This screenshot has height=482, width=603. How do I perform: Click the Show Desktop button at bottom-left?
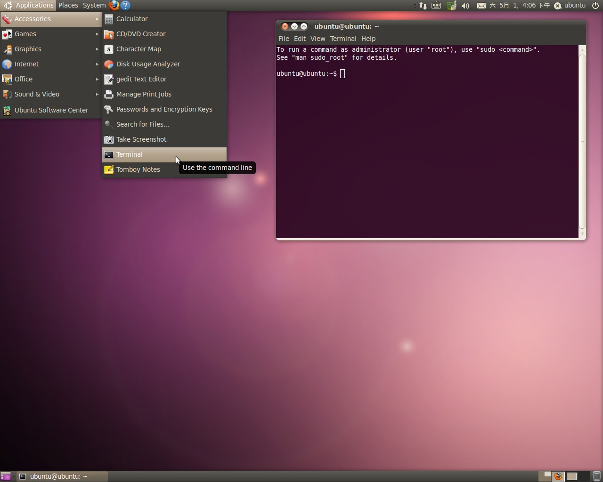(x=5, y=476)
